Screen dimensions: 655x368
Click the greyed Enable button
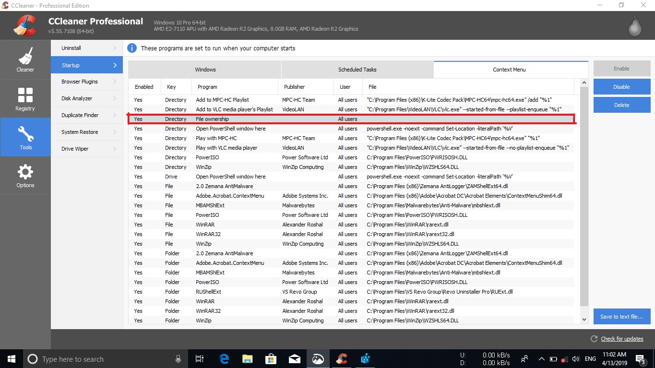(x=621, y=69)
